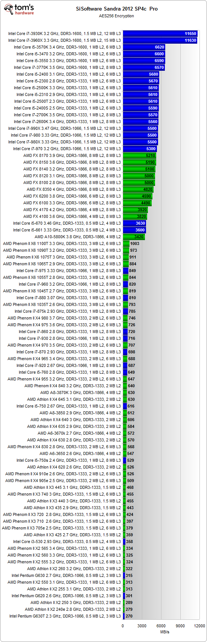Click the Intel Core i5-670 bar showing 3630
Screen dimensions: 207x642
135,223
